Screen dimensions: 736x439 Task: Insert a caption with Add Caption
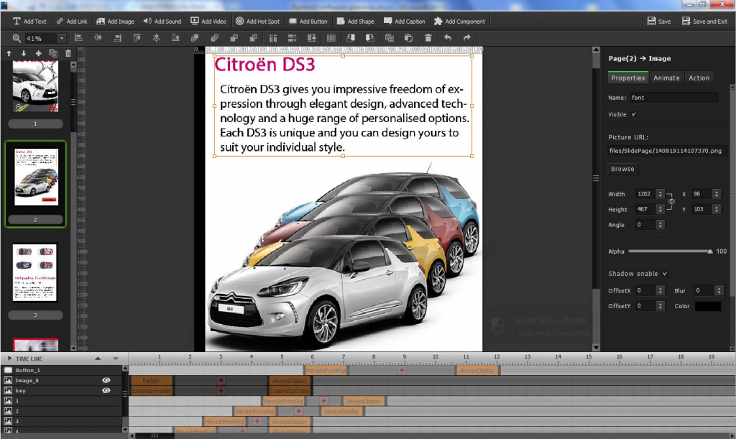pyautogui.click(x=404, y=21)
